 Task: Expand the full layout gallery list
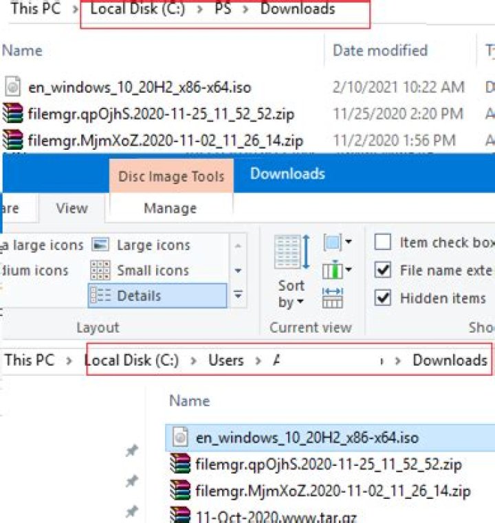click(x=238, y=296)
